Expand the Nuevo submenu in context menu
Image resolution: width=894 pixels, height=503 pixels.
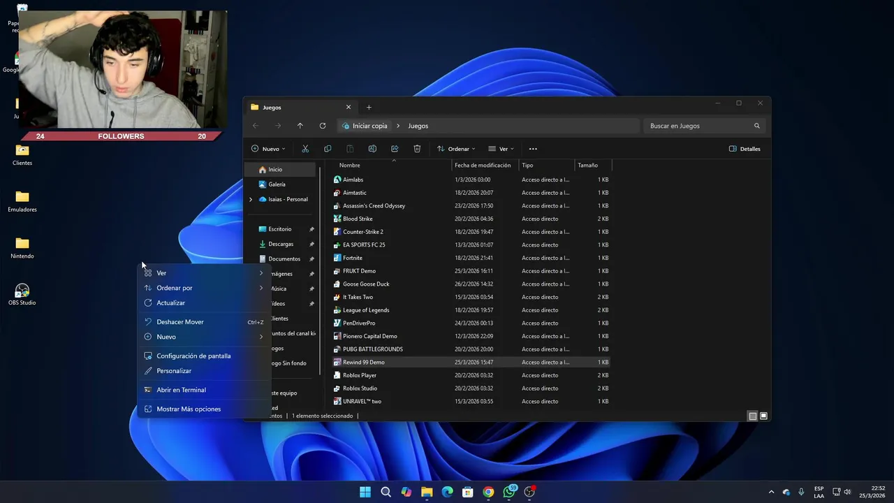click(x=261, y=337)
